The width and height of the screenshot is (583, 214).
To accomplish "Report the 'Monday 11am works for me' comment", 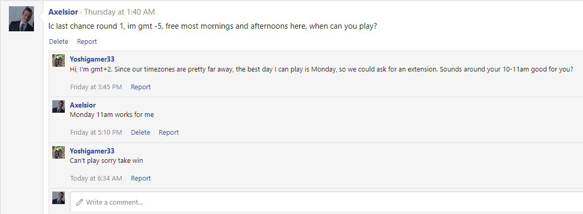I will tap(169, 132).
